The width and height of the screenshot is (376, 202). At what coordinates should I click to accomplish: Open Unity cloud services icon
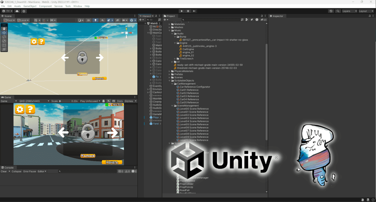(17, 11)
